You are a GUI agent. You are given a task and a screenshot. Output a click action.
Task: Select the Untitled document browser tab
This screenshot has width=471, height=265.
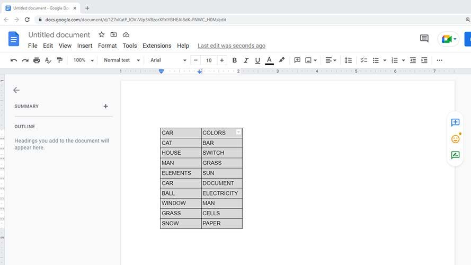tap(41, 8)
